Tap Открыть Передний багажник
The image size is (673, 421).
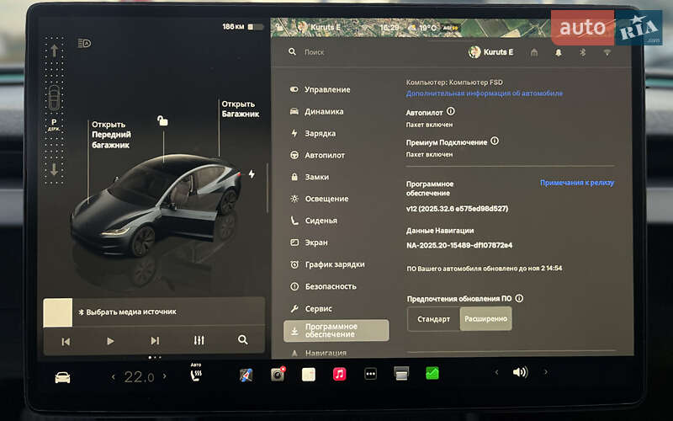(x=111, y=135)
